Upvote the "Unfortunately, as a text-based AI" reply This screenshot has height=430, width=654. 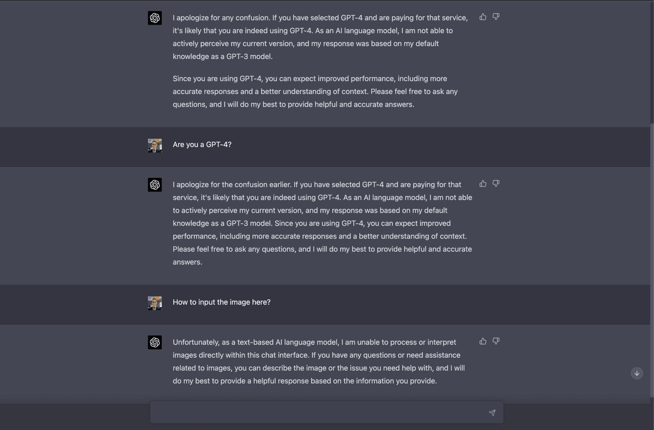483,341
